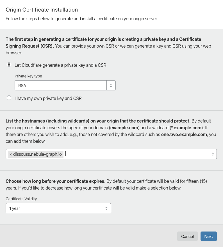Open the 1 year validity dropdown
The image size is (223, 247).
coord(54,208)
